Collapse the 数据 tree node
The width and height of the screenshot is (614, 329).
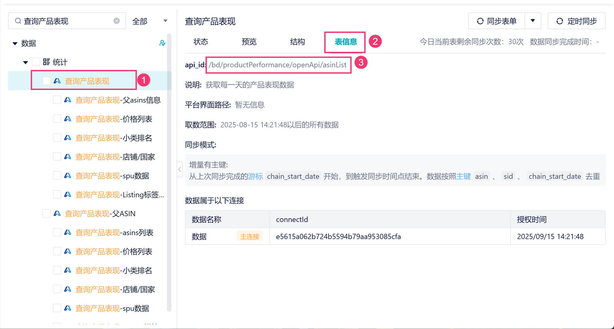pos(15,43)
